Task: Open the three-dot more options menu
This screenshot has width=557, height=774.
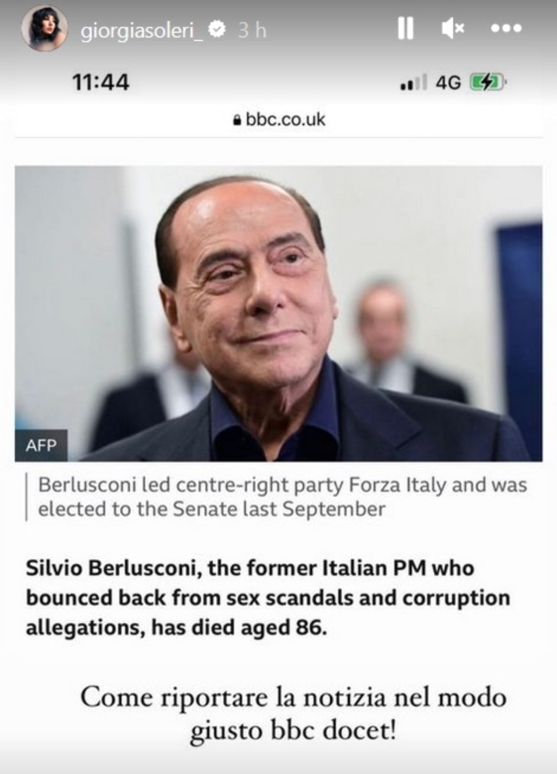Action: (x=506, y=29)
